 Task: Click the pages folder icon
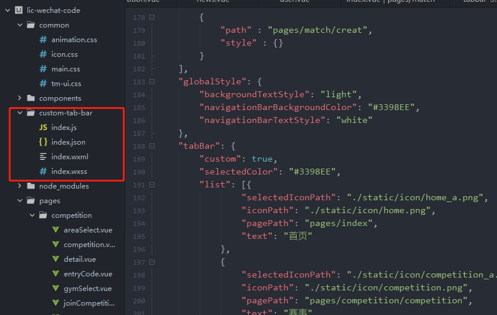[31, 200]
